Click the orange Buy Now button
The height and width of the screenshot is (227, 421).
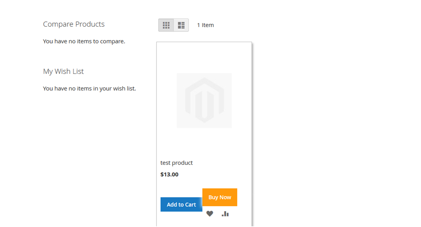219,197
